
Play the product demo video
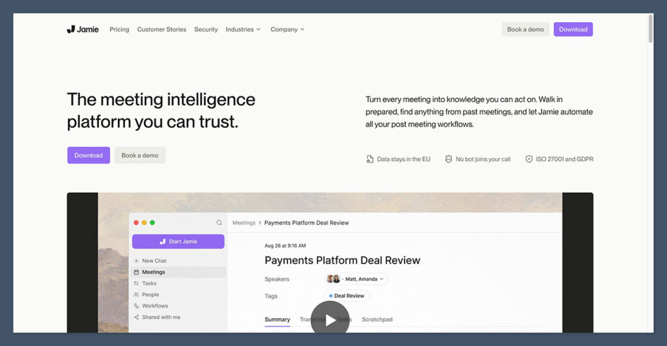pos(330,320)
